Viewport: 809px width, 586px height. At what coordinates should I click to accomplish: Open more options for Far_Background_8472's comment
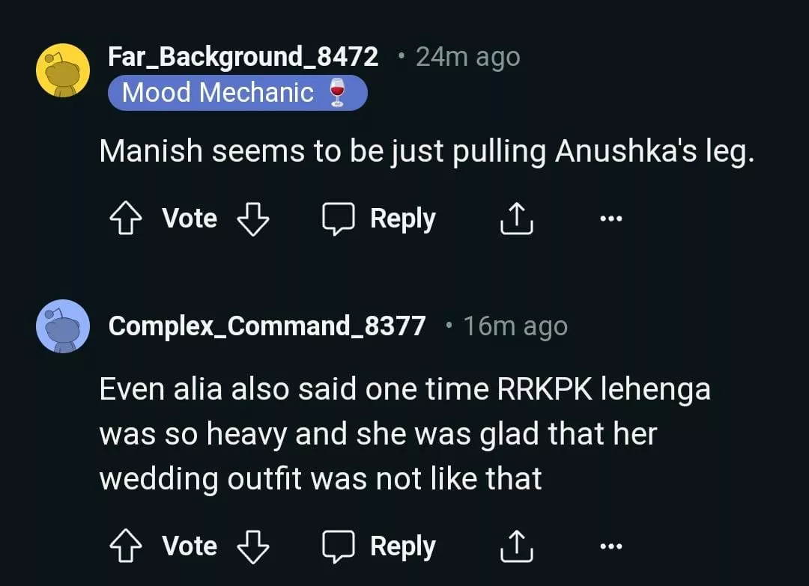coord(611,219)
